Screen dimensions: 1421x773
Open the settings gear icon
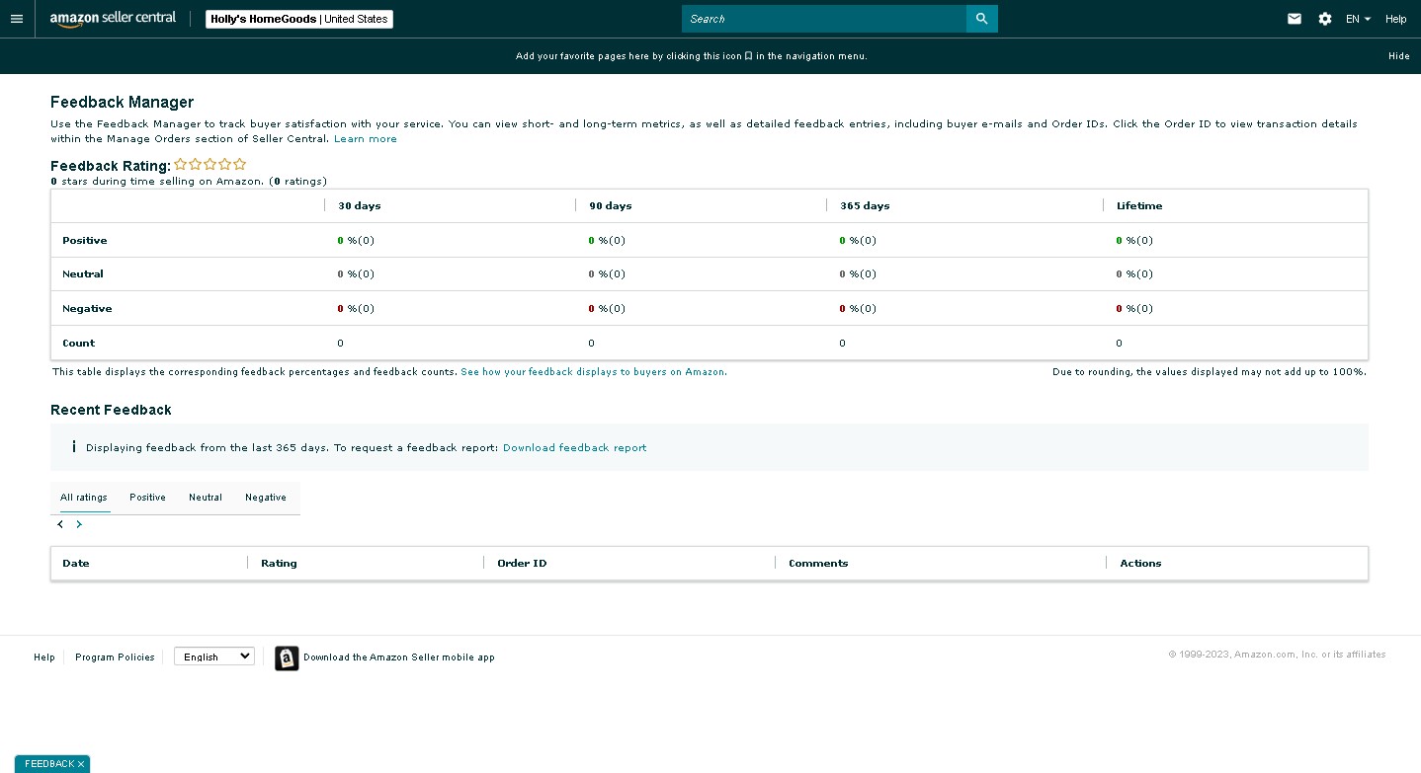coord(1325,19)
